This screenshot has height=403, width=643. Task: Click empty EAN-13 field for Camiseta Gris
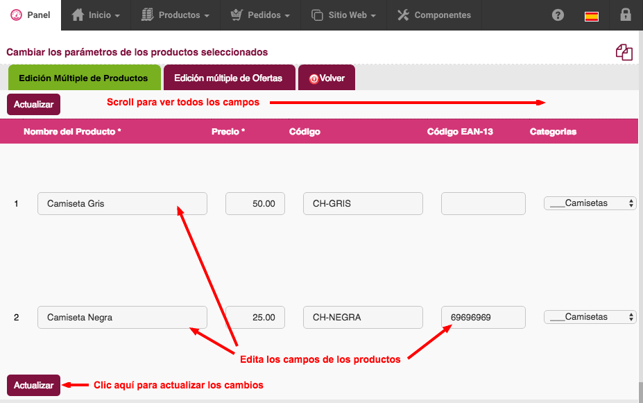click(483, 203)
